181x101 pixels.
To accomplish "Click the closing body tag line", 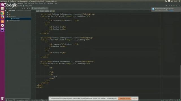I will point(40,85).
